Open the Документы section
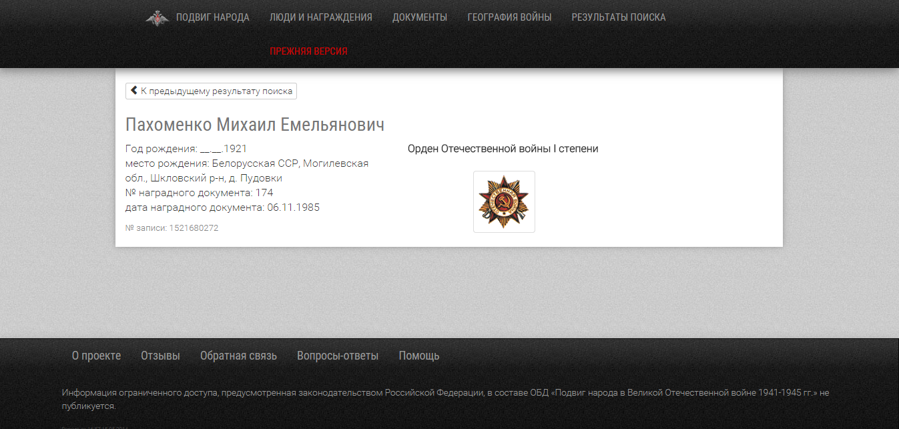This screenshot has width=899, height=429. pos(420,17)
